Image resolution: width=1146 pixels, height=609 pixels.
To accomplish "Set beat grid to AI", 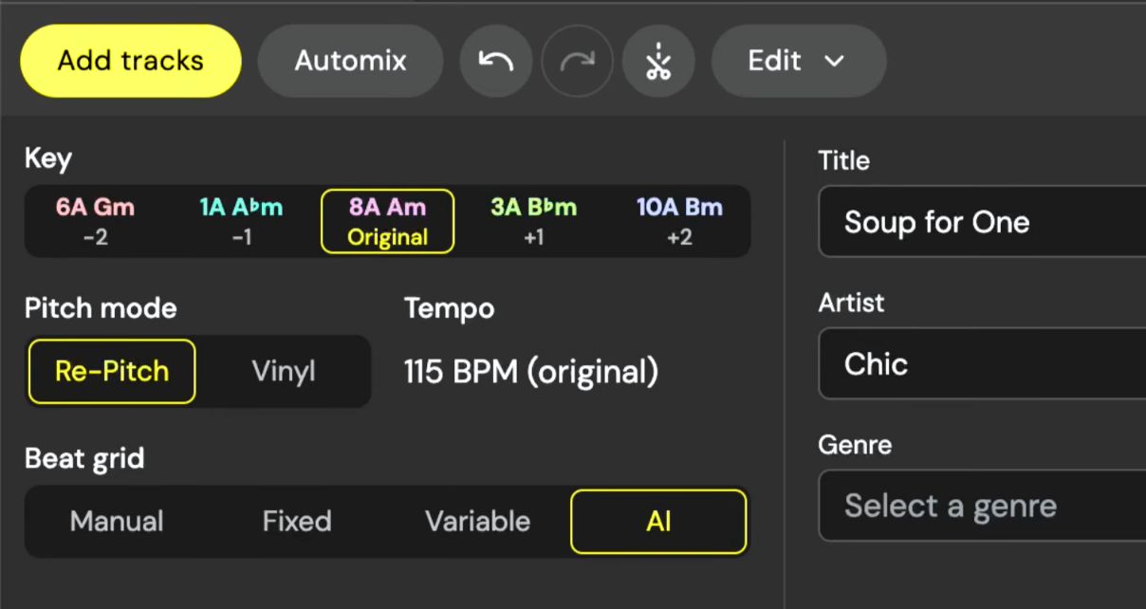I will (658, 522).
